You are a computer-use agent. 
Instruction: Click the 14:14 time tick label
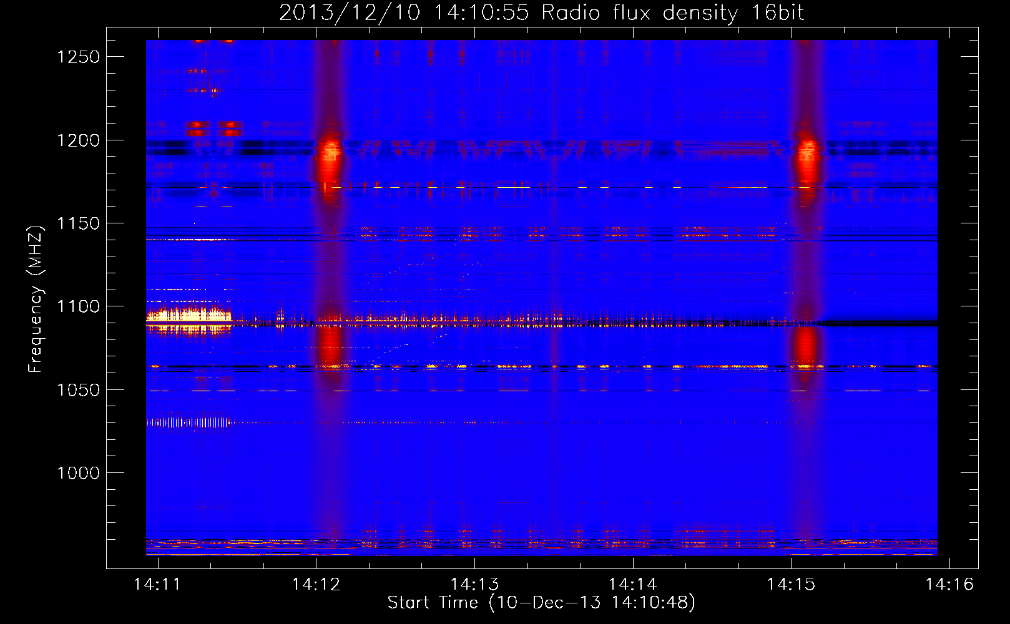pyautogui.click(x=633, y=584)
